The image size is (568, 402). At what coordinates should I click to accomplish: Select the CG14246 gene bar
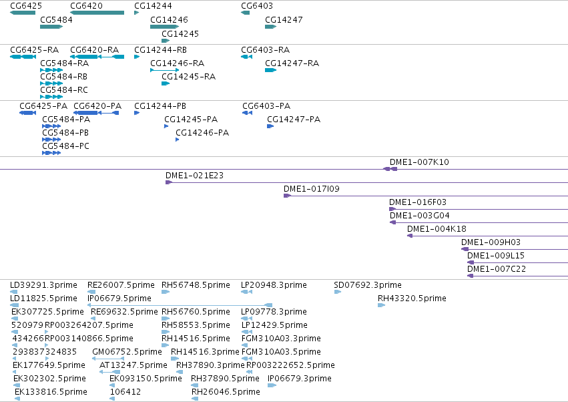tap(164, 27)
